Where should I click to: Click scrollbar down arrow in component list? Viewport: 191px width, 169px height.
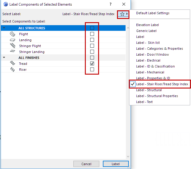(x=128, y=156)
